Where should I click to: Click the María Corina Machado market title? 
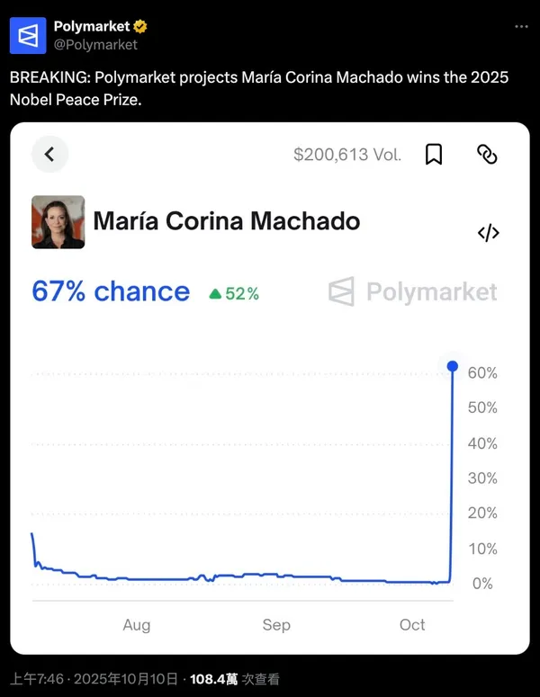point(227,220)
